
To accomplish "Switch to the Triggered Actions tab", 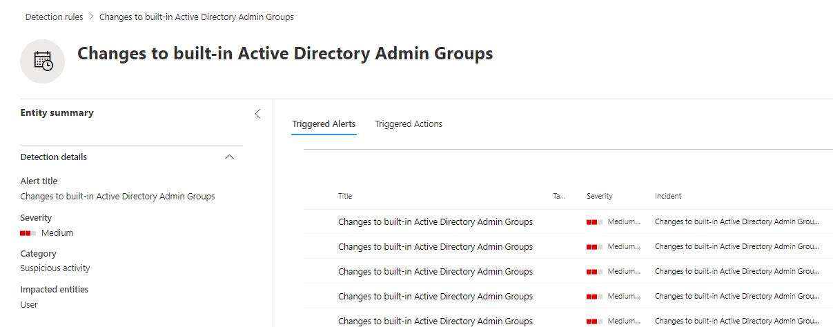I will click(409, 124).
